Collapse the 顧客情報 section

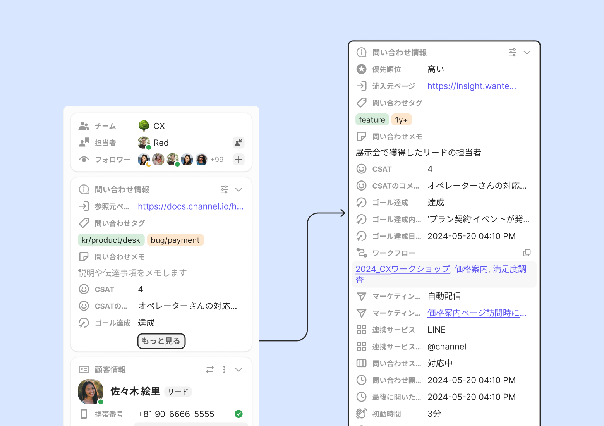coord(239,369)
